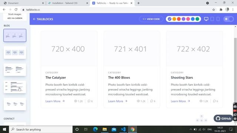Open the View Code button

pyautogui.click(x=151, y=19)
